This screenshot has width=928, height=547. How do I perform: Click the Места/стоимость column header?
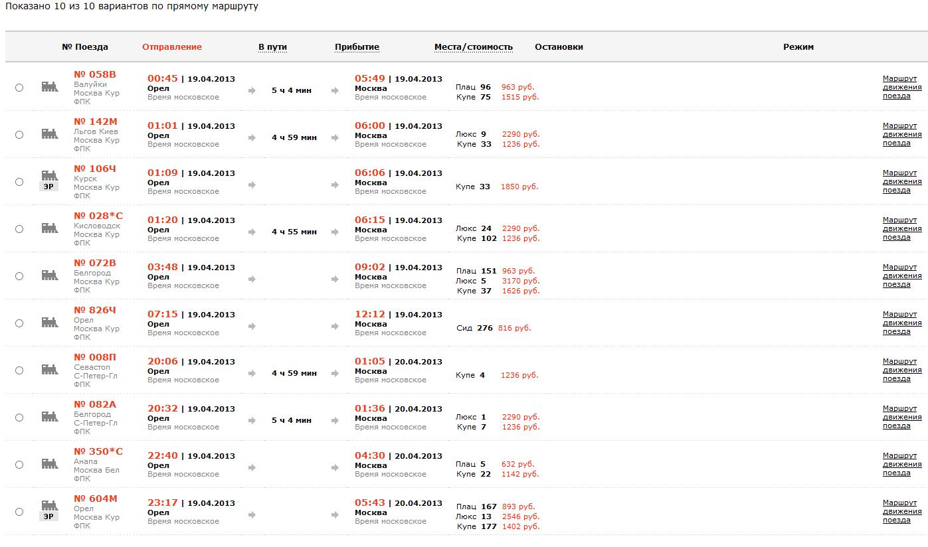tap(473, 47)
